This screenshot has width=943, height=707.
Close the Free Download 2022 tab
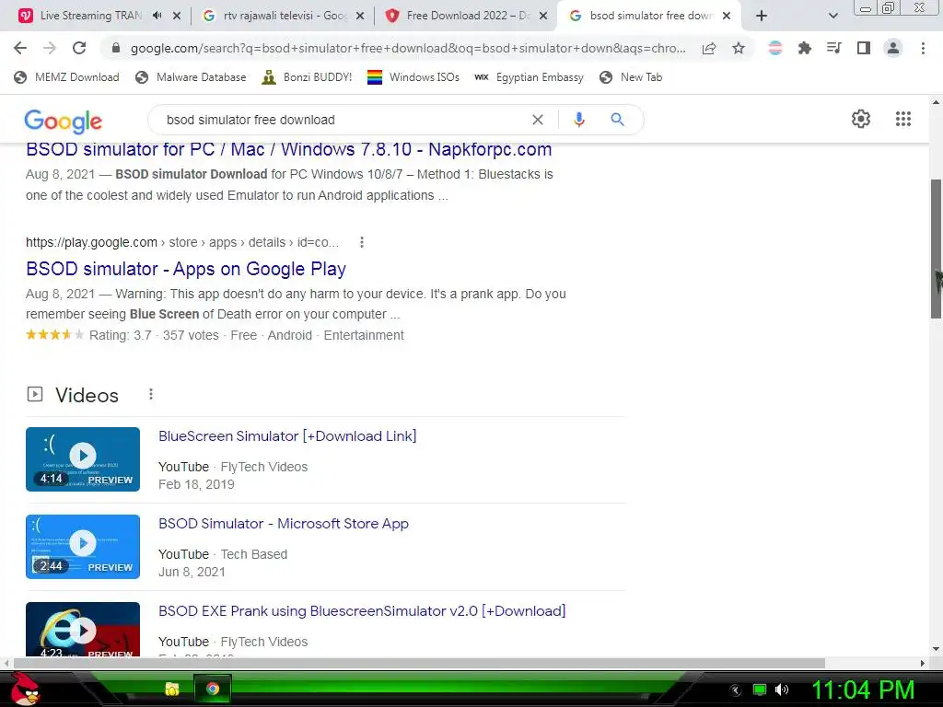pyautogui.click(x=543, y=17)
